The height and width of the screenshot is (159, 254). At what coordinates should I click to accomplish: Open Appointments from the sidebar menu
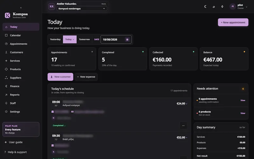click(21, 44)
